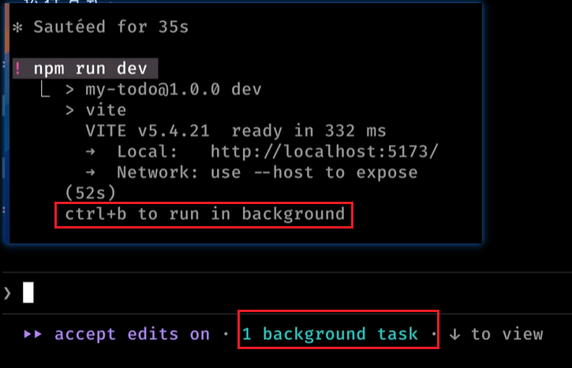Screen dimensions: 572x368
Task: Open the '1 background task' status entry
Action: point(330,334)
